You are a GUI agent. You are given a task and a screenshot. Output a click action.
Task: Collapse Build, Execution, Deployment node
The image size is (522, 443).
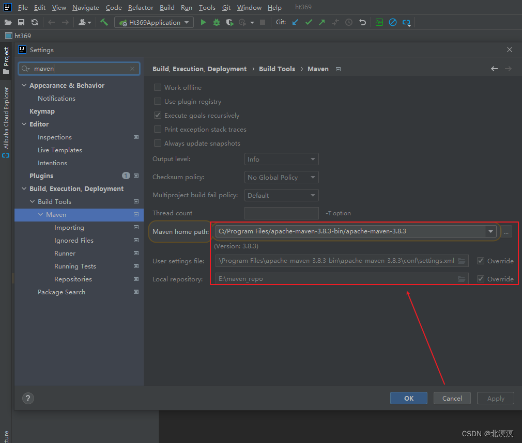pos(24,188)
